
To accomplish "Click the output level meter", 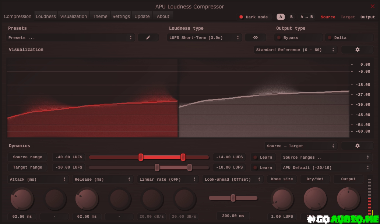I will point(370,197).
